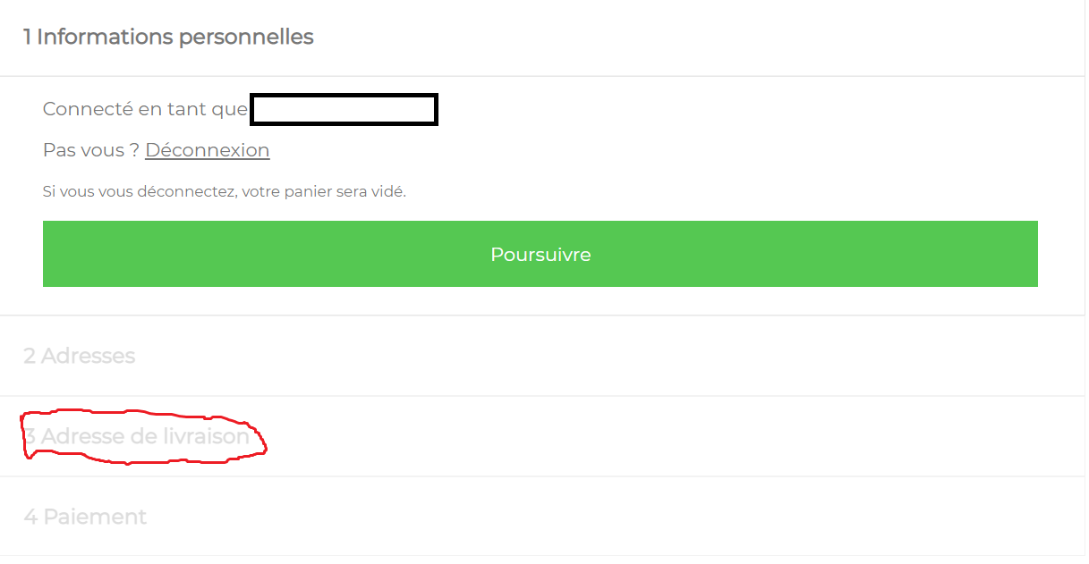Click the "Connecté en tant que" label

(145, 109)
